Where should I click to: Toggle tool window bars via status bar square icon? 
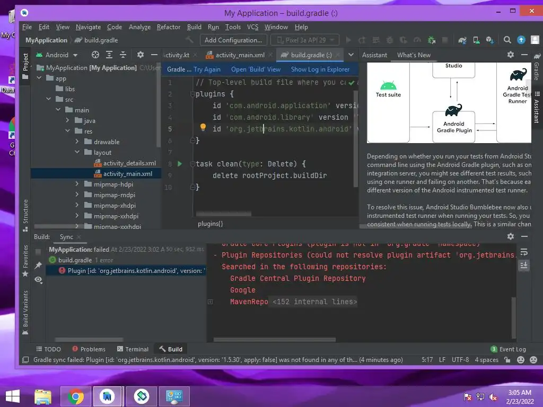[25, 360]
